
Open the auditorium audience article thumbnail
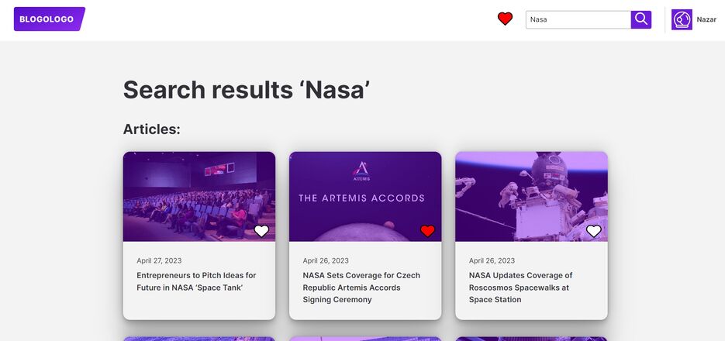click(199, 196)
